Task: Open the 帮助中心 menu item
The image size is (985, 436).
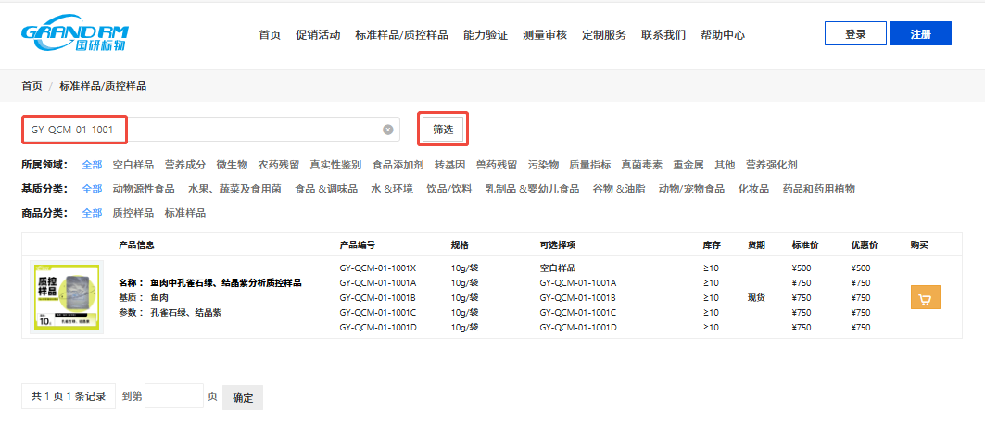Action: point(723,35)
